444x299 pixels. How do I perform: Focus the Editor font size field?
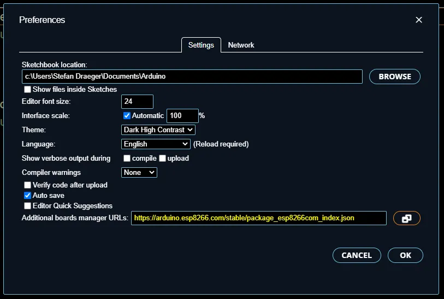point(137,102)
